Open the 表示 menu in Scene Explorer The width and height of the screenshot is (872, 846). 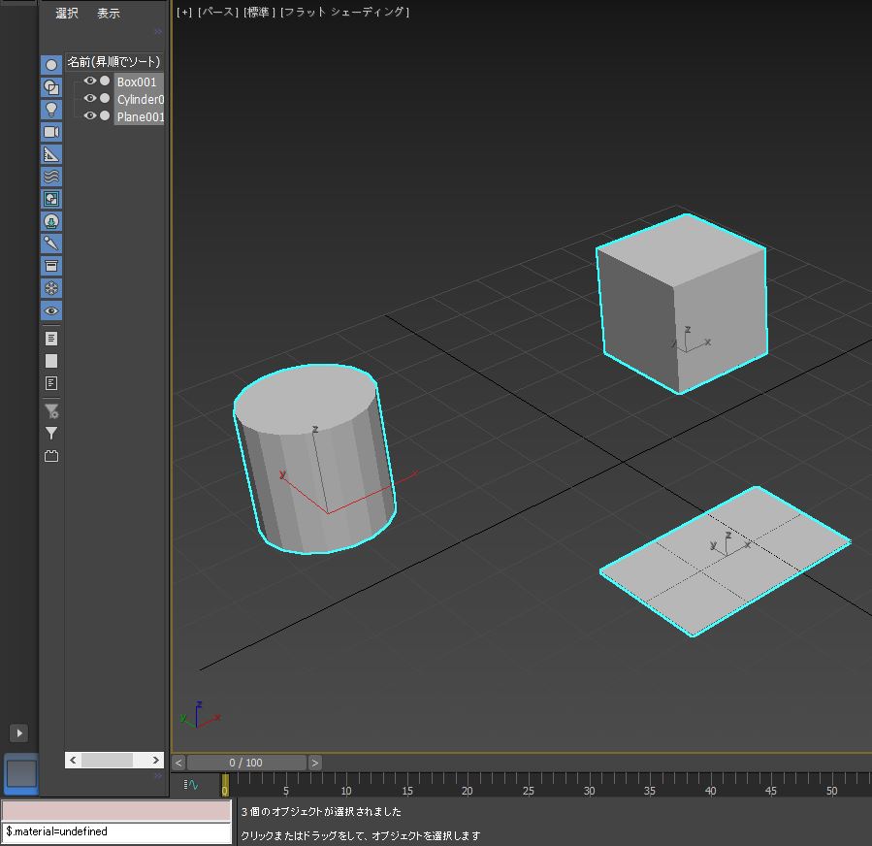[x=109, y=14]
